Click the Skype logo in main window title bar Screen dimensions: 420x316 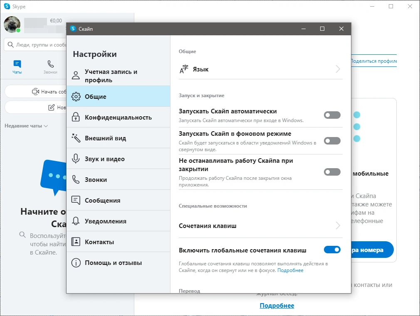7,6
